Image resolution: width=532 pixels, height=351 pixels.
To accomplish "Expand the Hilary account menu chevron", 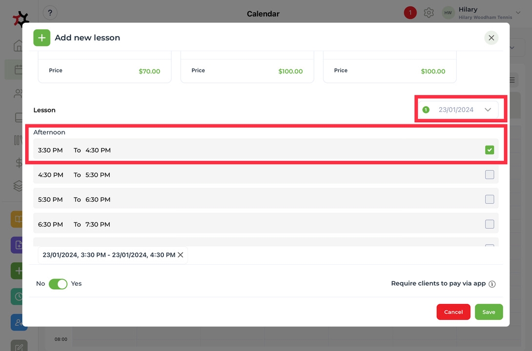I will click(518, 13).
